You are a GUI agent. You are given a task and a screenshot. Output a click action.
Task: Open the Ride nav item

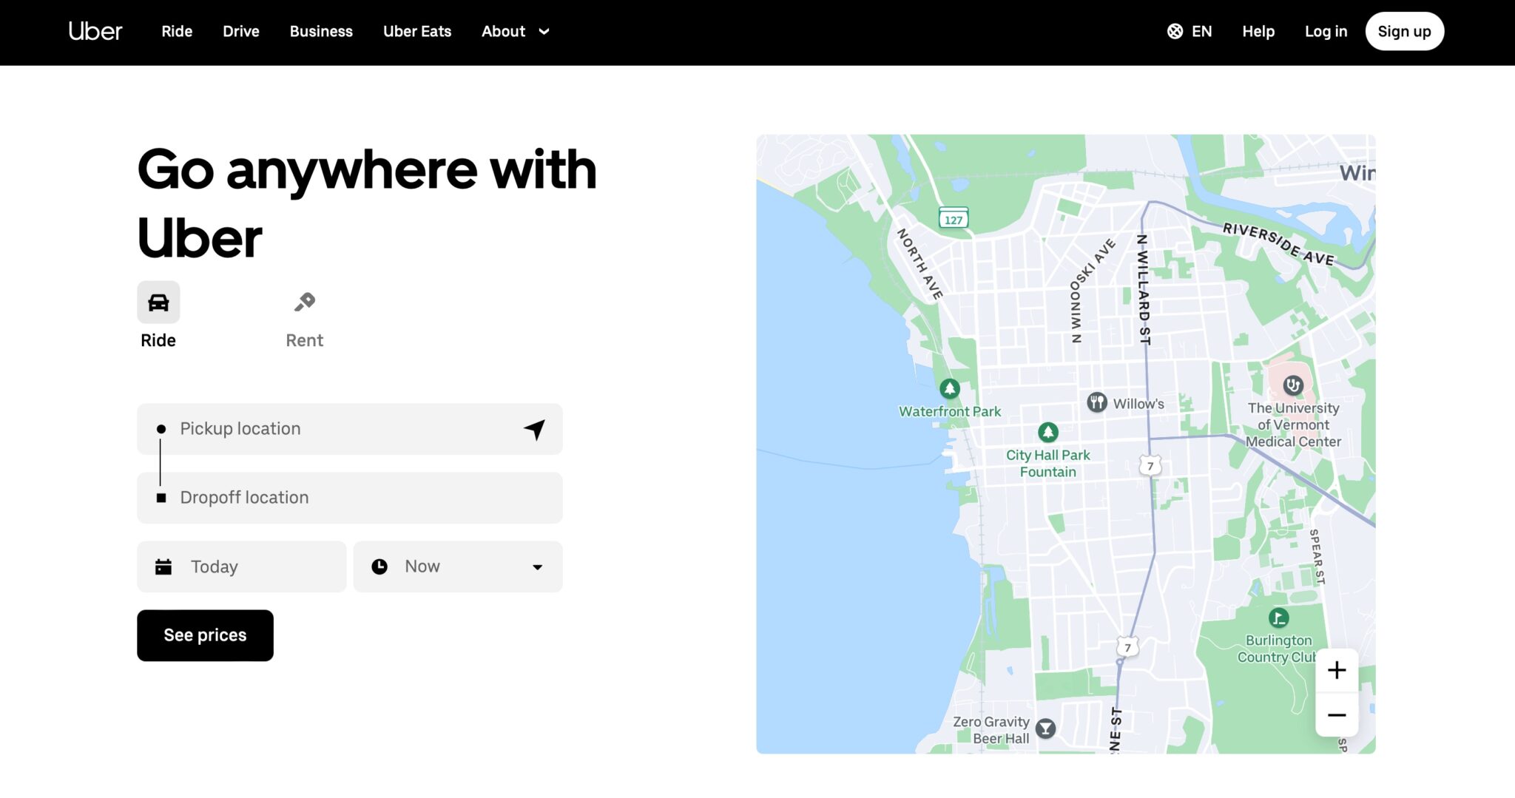point(177,31)
